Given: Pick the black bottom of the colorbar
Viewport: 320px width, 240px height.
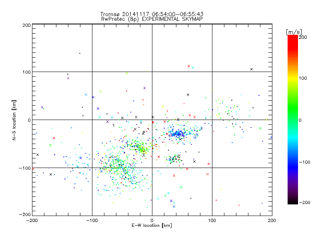Looking at the screenshot, I should pos(293,201).
